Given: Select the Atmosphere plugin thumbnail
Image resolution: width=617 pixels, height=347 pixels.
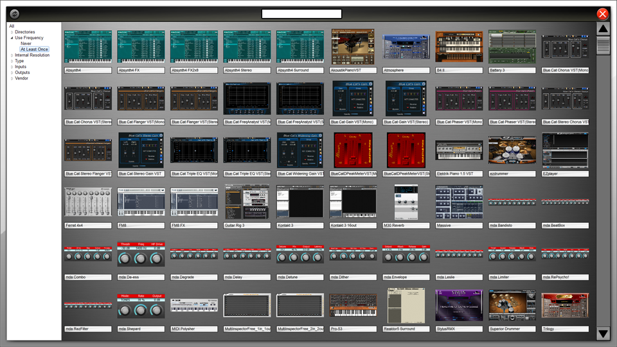Looking at the screenshot, I should click(x=406, y=47).
